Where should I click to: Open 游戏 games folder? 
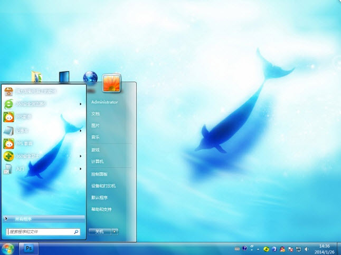[96, 150]
